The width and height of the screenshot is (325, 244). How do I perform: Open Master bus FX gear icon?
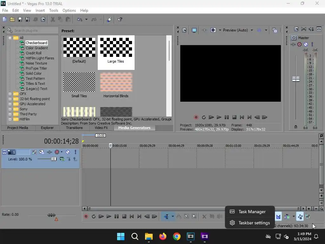point(299,44)
